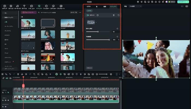Open the ステッカー (Stickers) tab

tap(53, 7)
